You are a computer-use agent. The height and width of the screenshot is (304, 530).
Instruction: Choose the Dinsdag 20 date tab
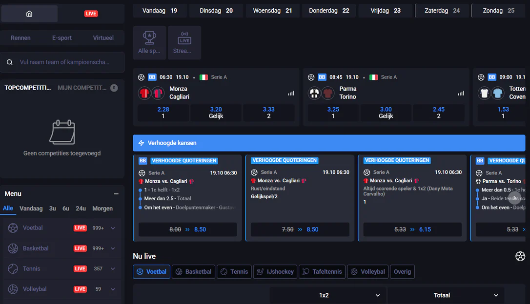(x=216, y=10)
